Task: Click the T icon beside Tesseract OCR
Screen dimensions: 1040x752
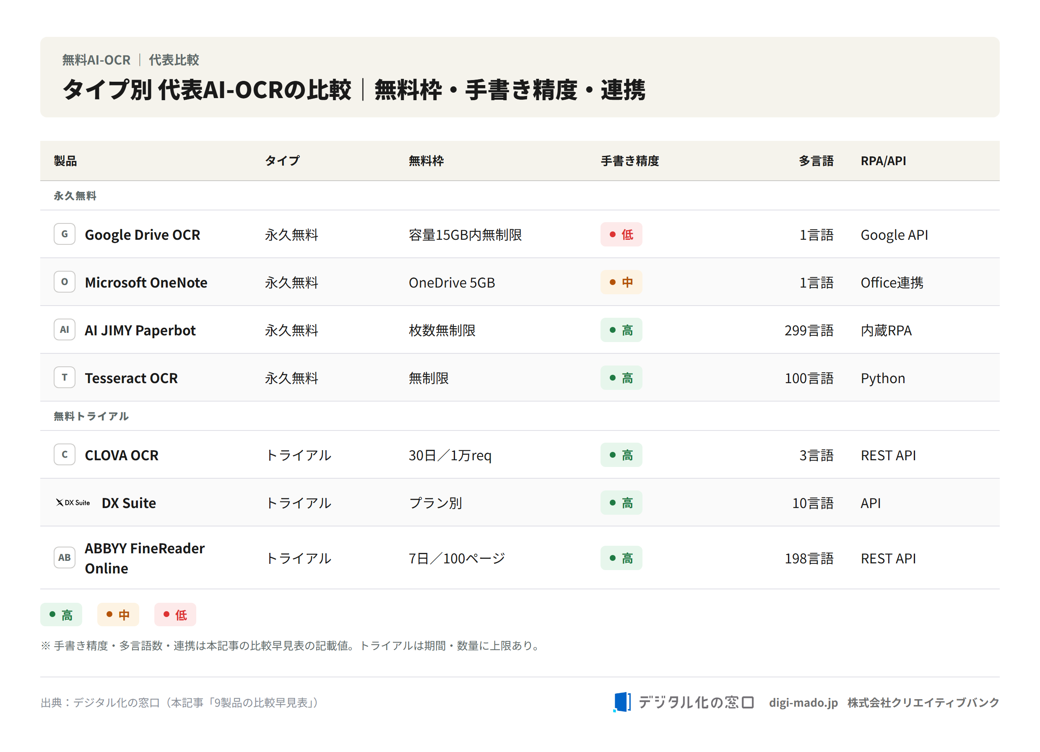Action: 65,378
